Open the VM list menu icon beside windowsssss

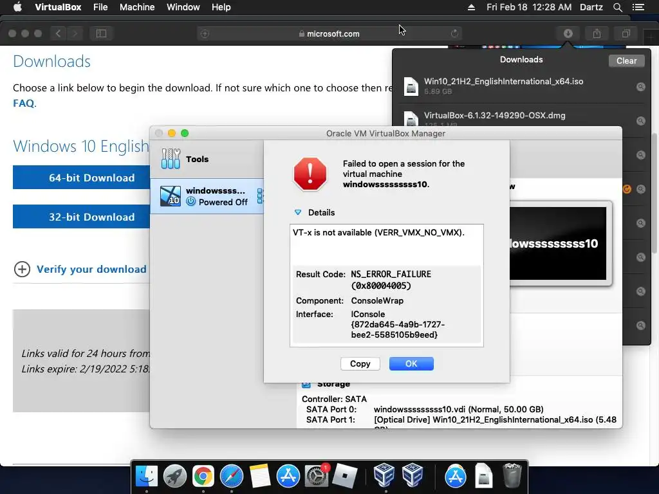(x=260, y=196)
